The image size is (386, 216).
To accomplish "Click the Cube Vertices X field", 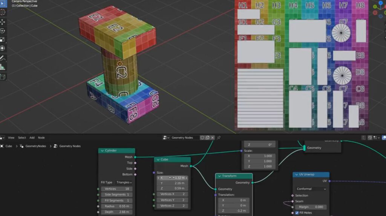I will click(x=172, y=194).
